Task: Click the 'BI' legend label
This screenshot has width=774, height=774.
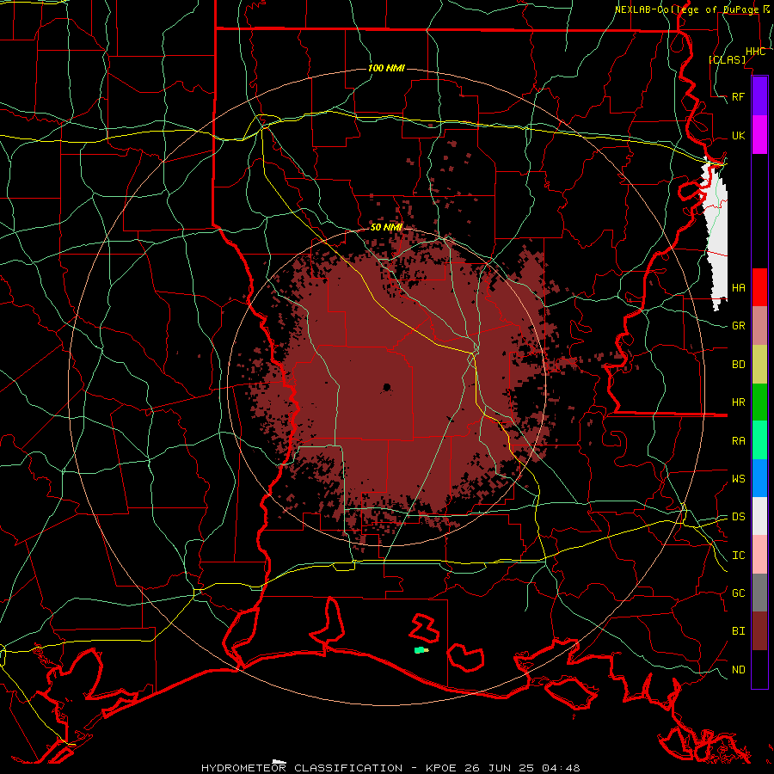Action: 738,631
